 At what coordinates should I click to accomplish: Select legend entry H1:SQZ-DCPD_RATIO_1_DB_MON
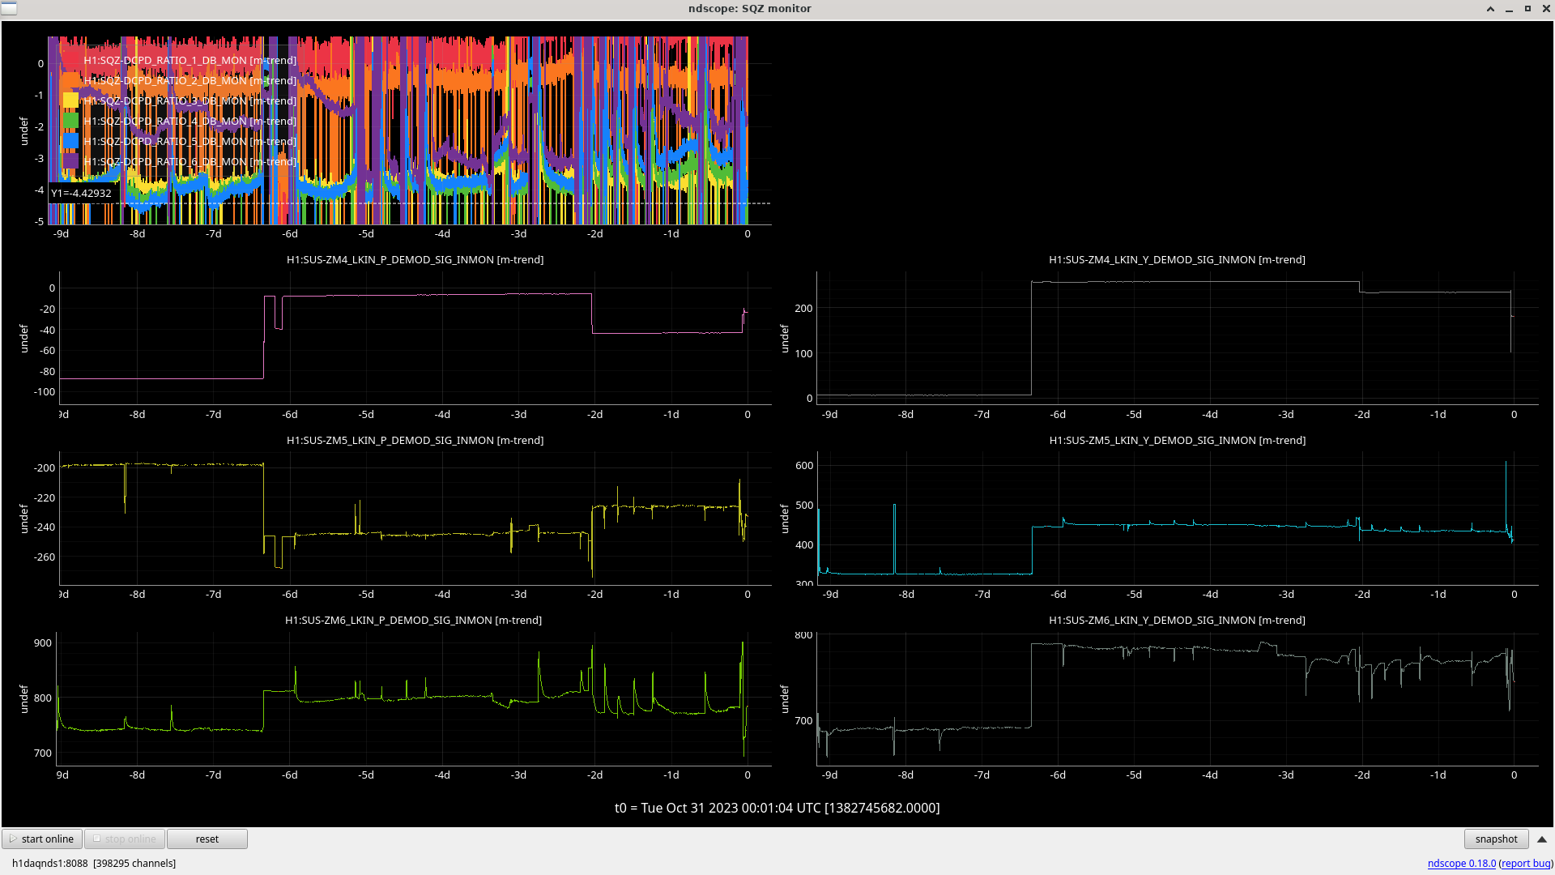[190, 60]
